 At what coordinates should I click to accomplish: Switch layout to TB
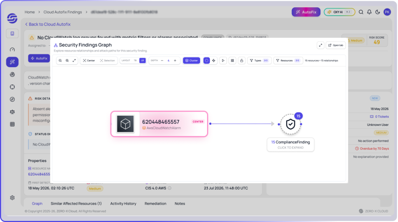[135, 61]
